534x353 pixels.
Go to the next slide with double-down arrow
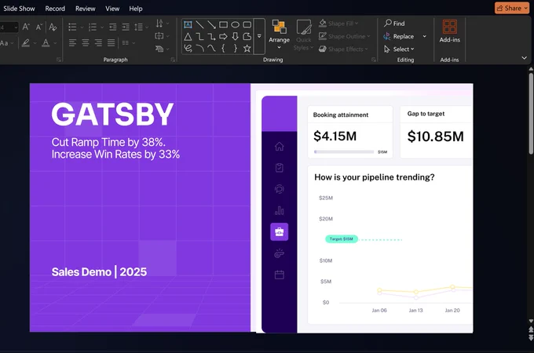click(x=531, y=337)
